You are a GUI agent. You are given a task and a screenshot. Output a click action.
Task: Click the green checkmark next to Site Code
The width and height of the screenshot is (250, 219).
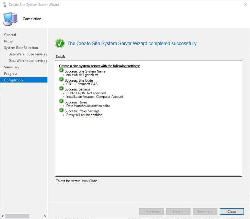(61, 79)
